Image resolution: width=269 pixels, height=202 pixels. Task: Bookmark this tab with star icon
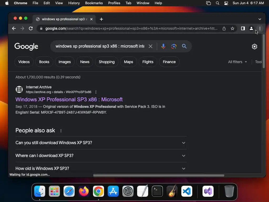[232, 28]
